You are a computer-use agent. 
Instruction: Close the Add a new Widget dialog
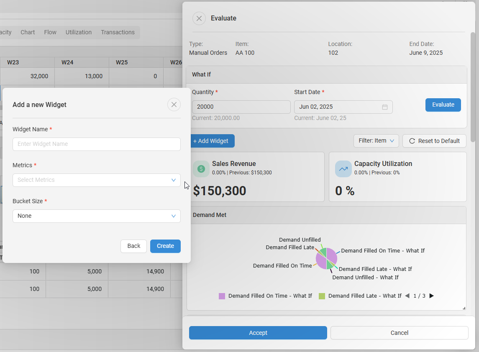coord(174,105)
